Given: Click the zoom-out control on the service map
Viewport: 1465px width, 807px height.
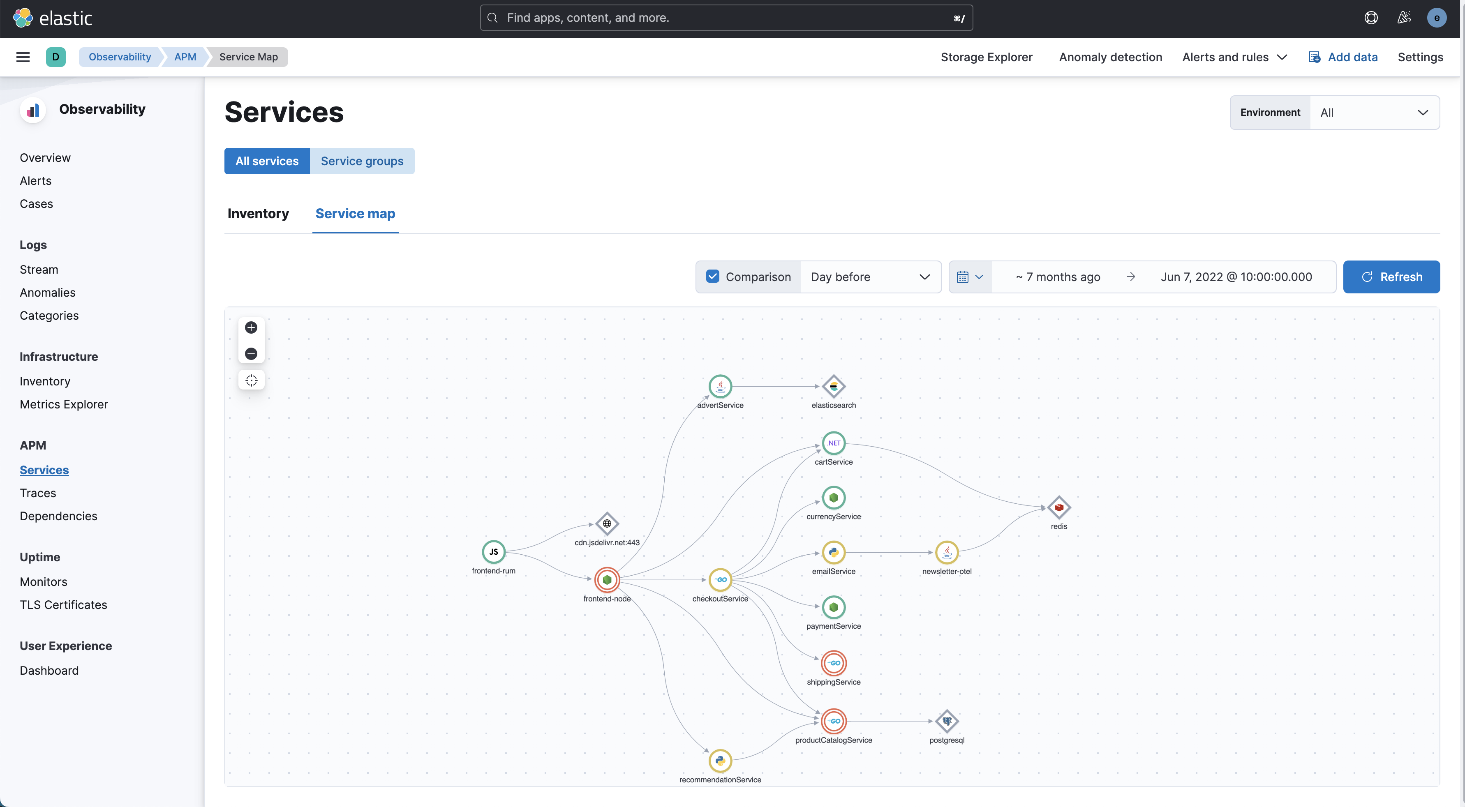Looking at the screenshot, I should coord(252,353).
